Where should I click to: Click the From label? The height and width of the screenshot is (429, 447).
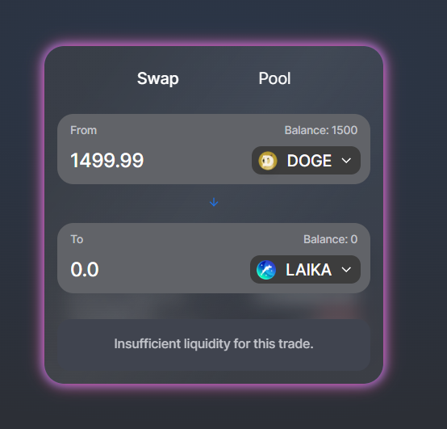(x=84, y=130)
